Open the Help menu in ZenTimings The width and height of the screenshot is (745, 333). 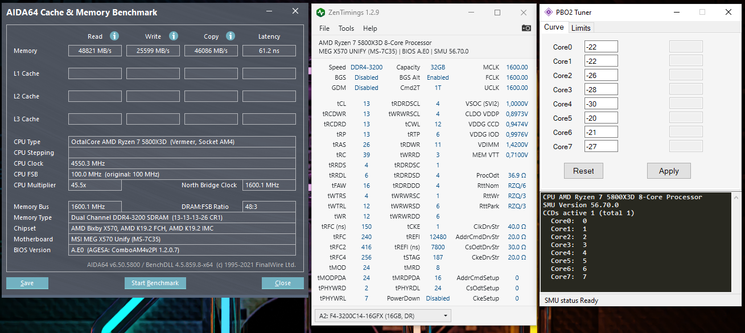370,28
